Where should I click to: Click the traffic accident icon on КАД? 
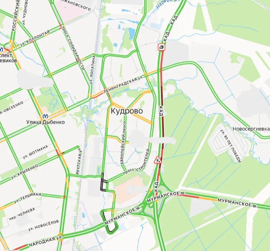coord(162,47)
